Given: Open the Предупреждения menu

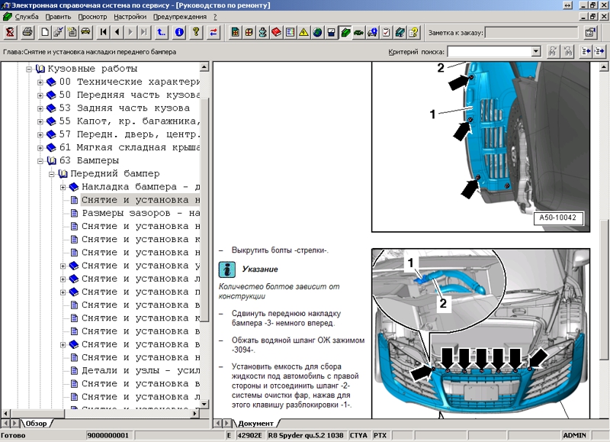Looking at the screenshot, I should [x=179, y=16].
